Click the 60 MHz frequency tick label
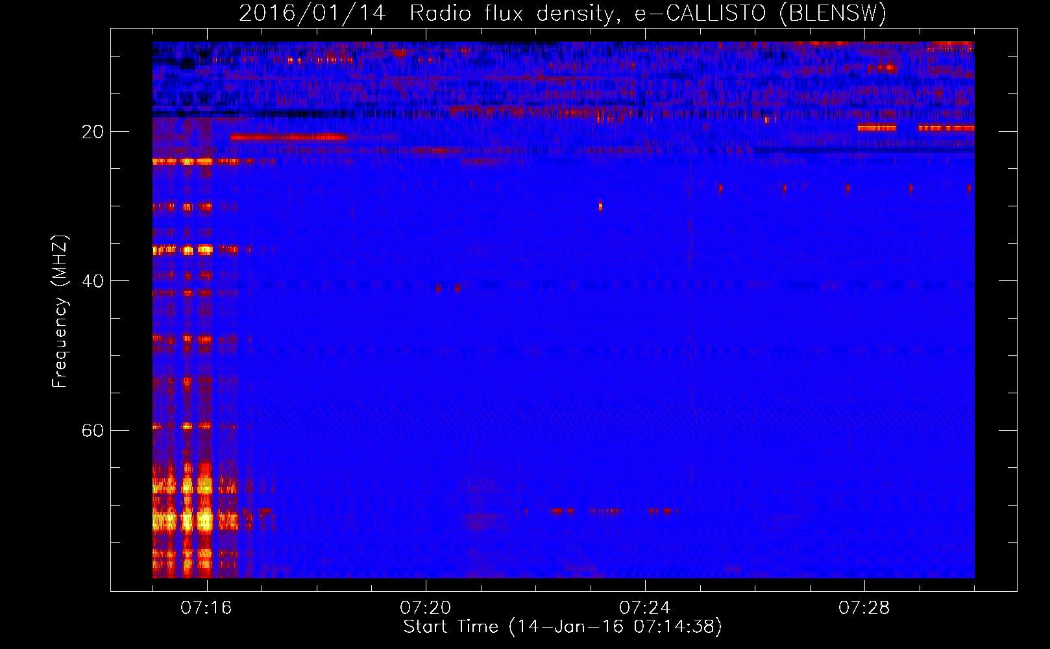Screen dimensions: 1050x649 tap(93, 430)
